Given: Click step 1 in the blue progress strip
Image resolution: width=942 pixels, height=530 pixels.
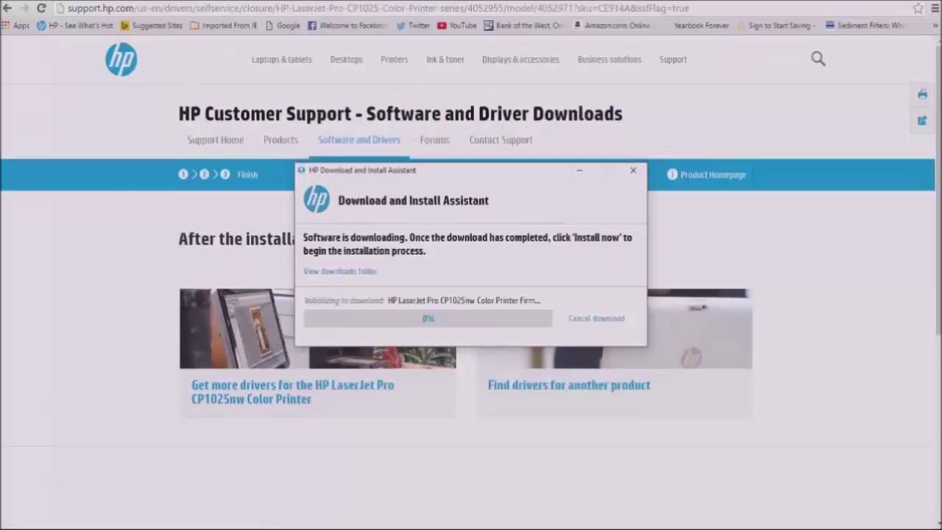Looking at the screenshot, I should pyautogui.click(x=183, y=174).
